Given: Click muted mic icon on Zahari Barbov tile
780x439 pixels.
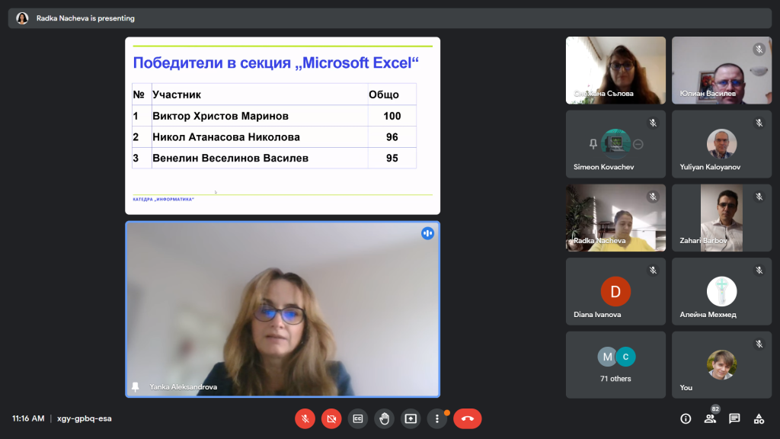Looking at the screenshot, I should (759, 197).
